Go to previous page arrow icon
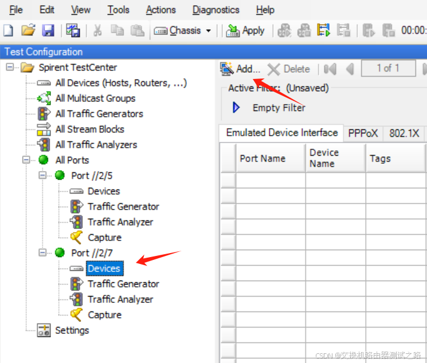 coord(350,69)
